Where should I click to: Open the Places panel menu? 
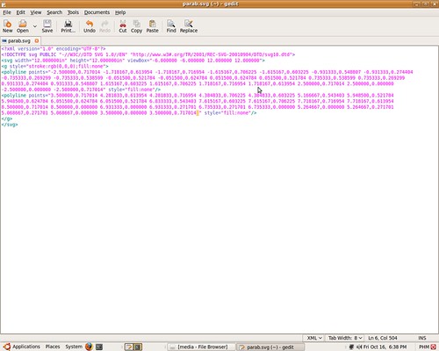click(53, 347)
